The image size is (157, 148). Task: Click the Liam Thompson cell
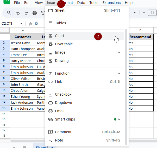coord(23,49)
